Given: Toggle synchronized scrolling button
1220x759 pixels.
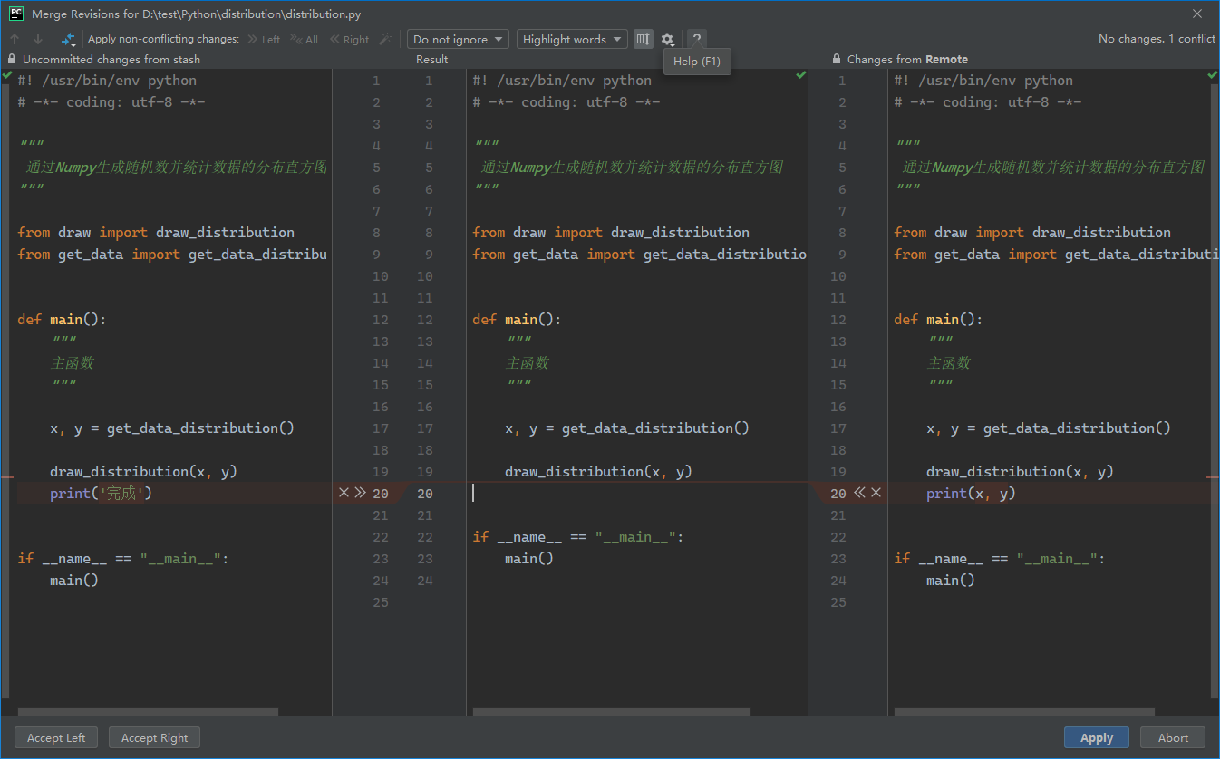Looking at the screenshot, I should click(643, 39).
